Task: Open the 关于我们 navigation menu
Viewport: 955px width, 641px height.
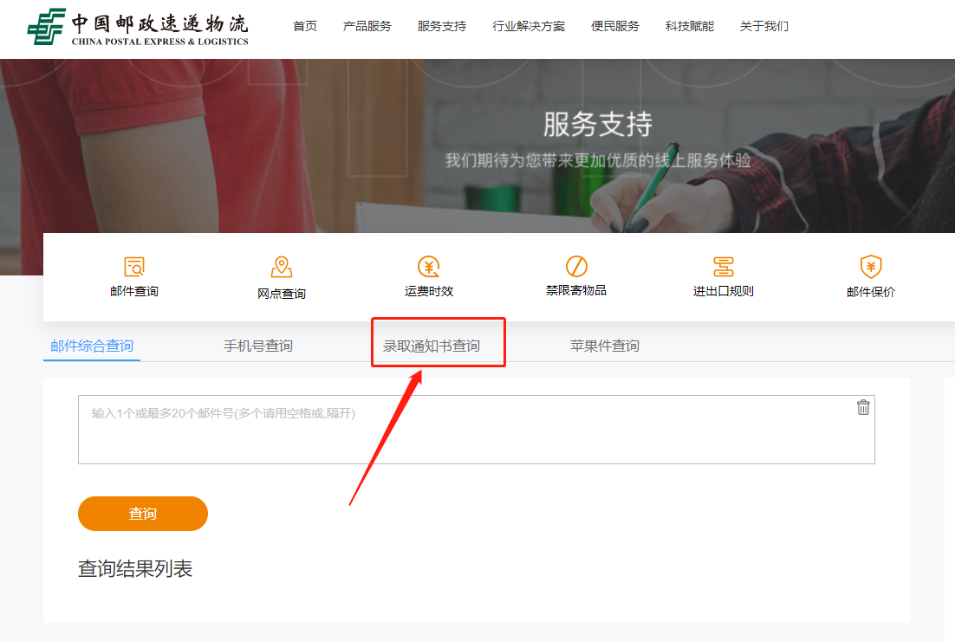Action: coord(764,26)
